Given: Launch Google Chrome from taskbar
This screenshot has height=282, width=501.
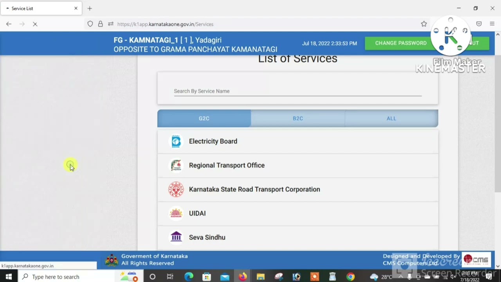Looking at the screenshot, I should click(350, 277).
